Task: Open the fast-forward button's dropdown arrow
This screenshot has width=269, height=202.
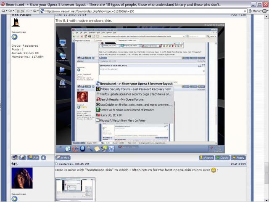Action: pyautogui.click(x=38, y=11)
